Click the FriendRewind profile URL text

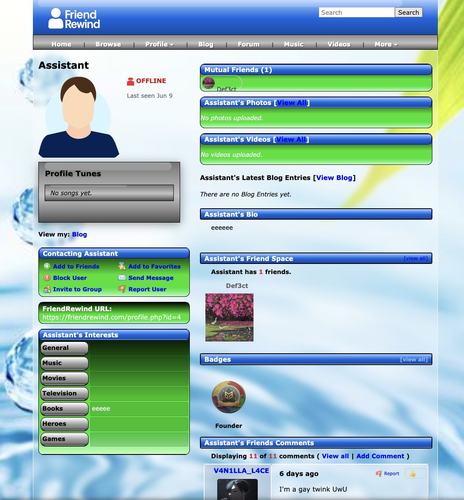[112, 317]
